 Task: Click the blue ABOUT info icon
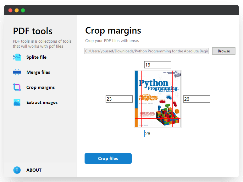pos(17,170)
